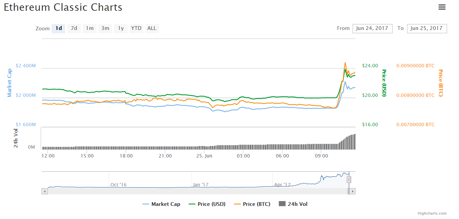Click the navigator's left scroll arrow
The width and height of the screenshot is (459, 219).
point(44,191)
